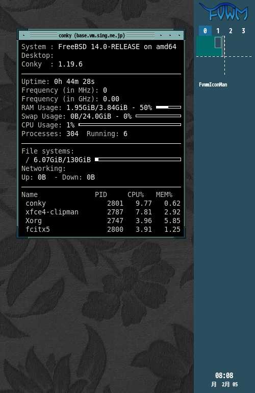Click the FvwmIconMan label
Viewport: 255px width, 393px height.
213,85
